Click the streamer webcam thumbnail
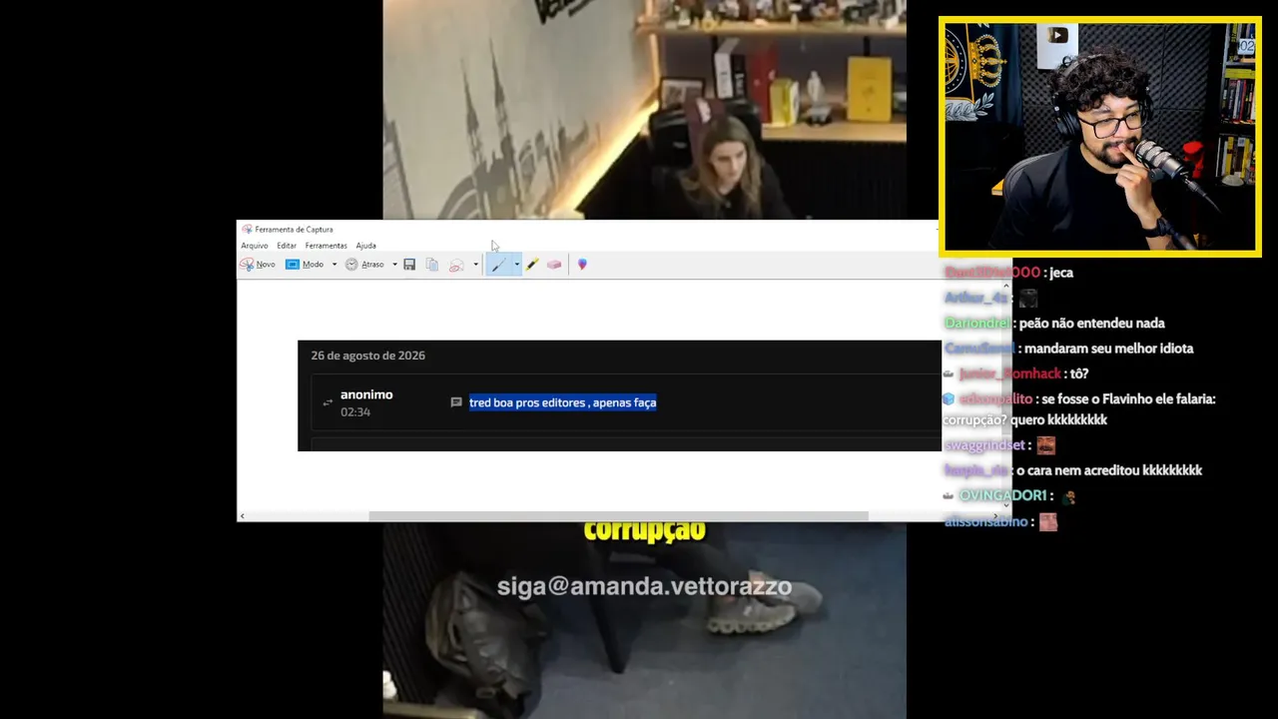 pos(1099,137)
